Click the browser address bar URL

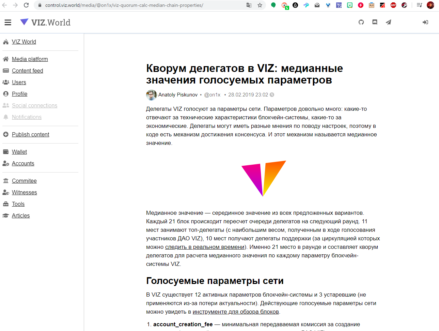(124, 5)
